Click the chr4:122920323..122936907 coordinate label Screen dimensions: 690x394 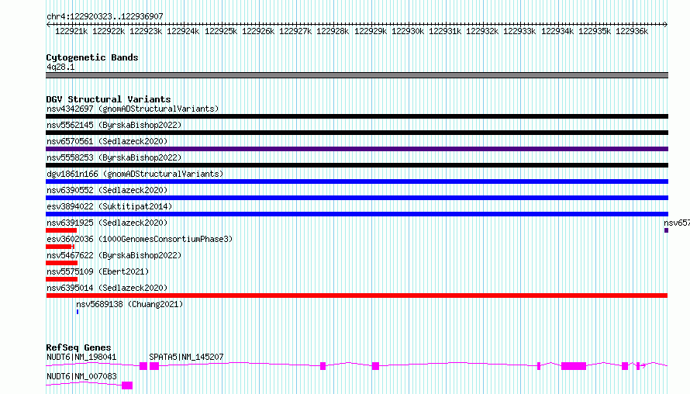[105, 16]
